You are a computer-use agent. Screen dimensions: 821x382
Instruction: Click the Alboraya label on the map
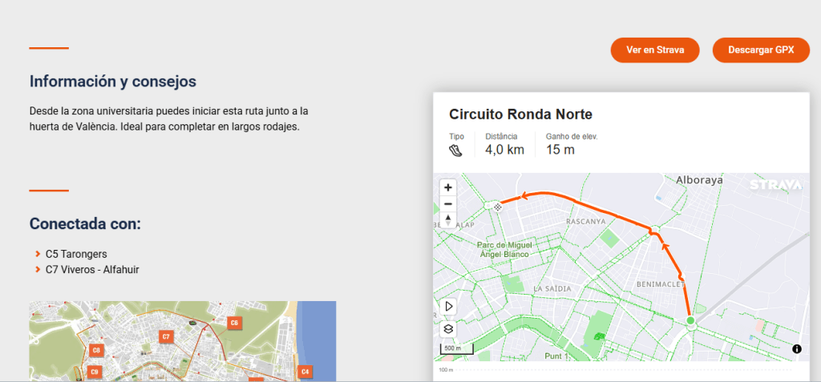699,180
